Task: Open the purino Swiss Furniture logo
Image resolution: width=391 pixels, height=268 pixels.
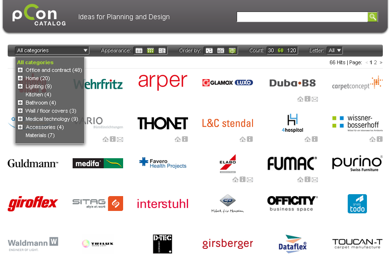Action: tap(357, 163)
